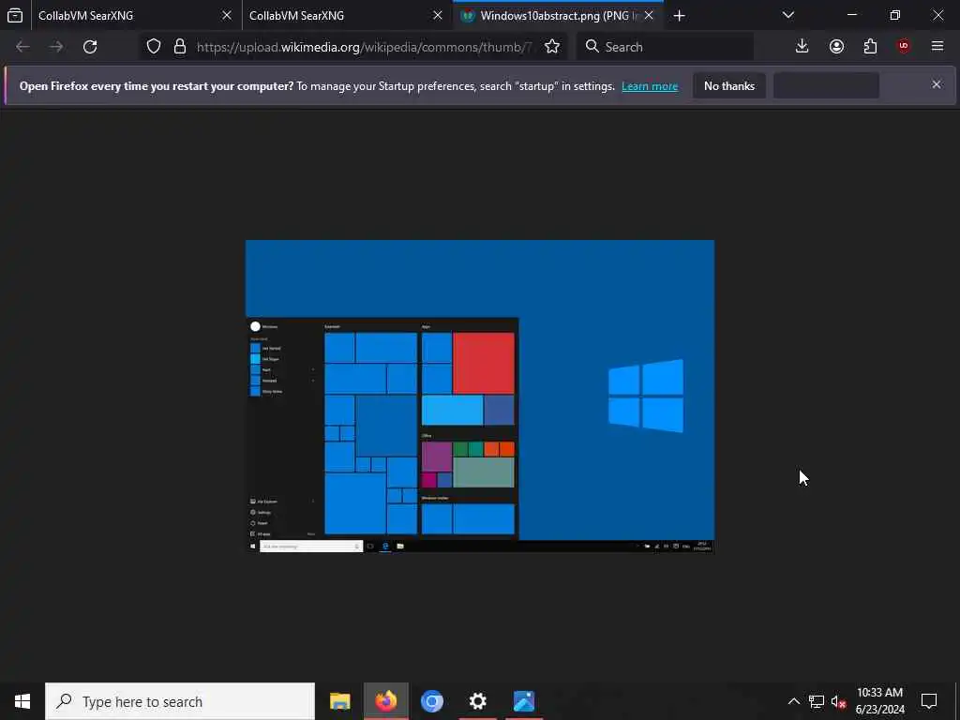Close the first CollabVM SearXNG tab
The image size is (960, 720).
point(227,16)
